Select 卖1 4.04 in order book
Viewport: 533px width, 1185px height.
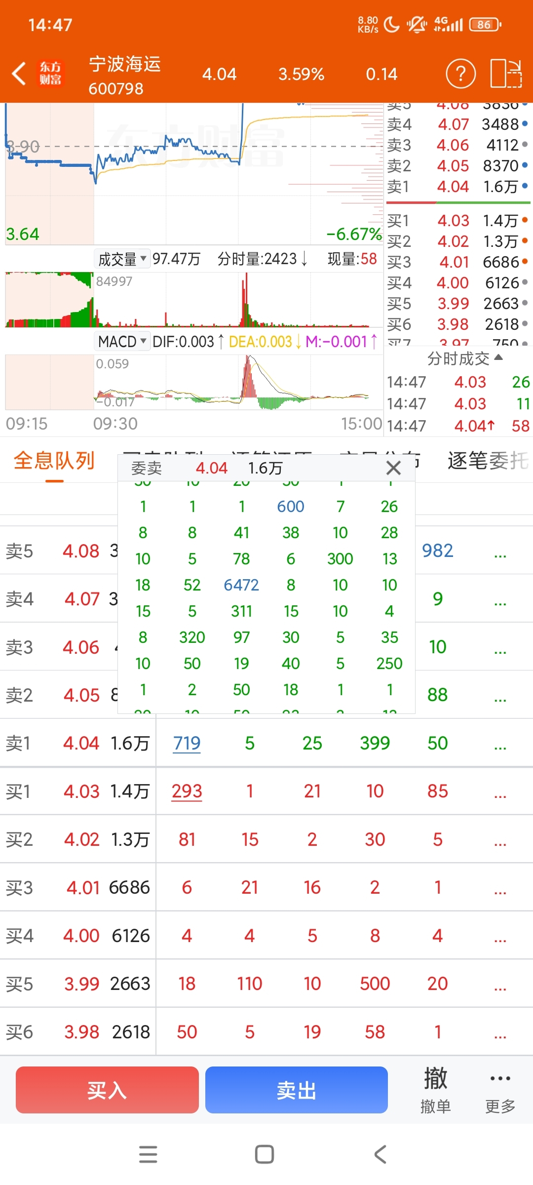[x=457, y=187]
